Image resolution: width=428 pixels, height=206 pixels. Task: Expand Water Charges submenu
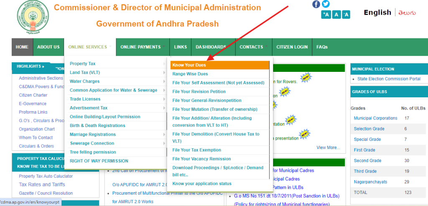pyautogui.click(x=84, y=81)
